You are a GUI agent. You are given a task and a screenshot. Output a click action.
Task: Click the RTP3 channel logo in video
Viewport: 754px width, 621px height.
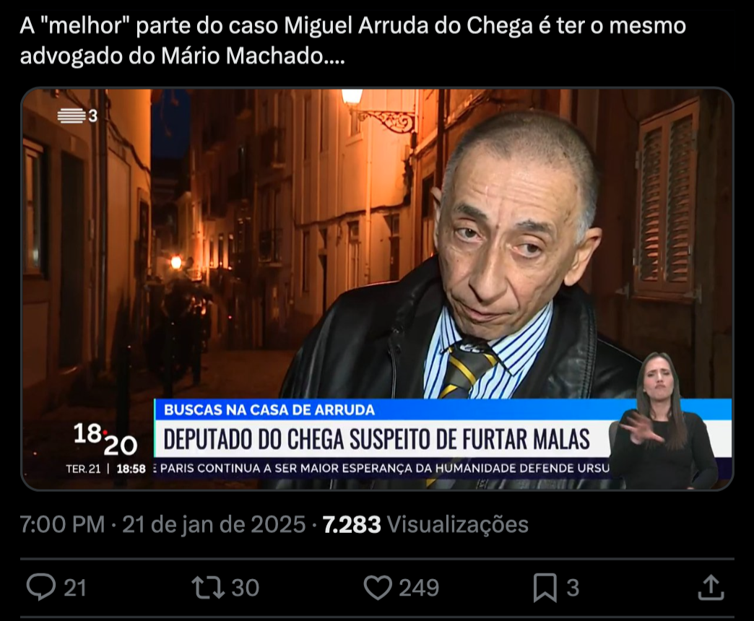(77, 116)
